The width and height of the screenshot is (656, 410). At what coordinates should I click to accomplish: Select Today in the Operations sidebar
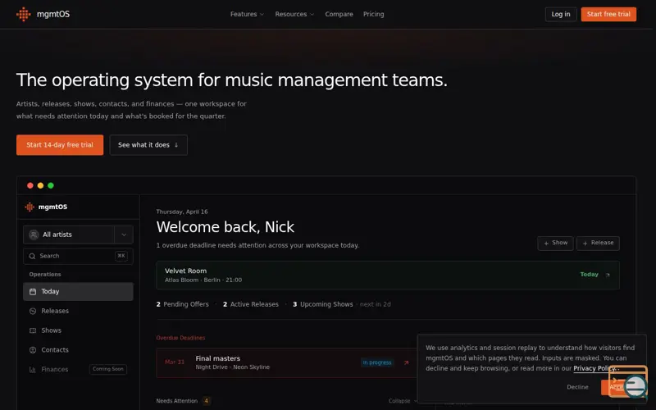78,292
